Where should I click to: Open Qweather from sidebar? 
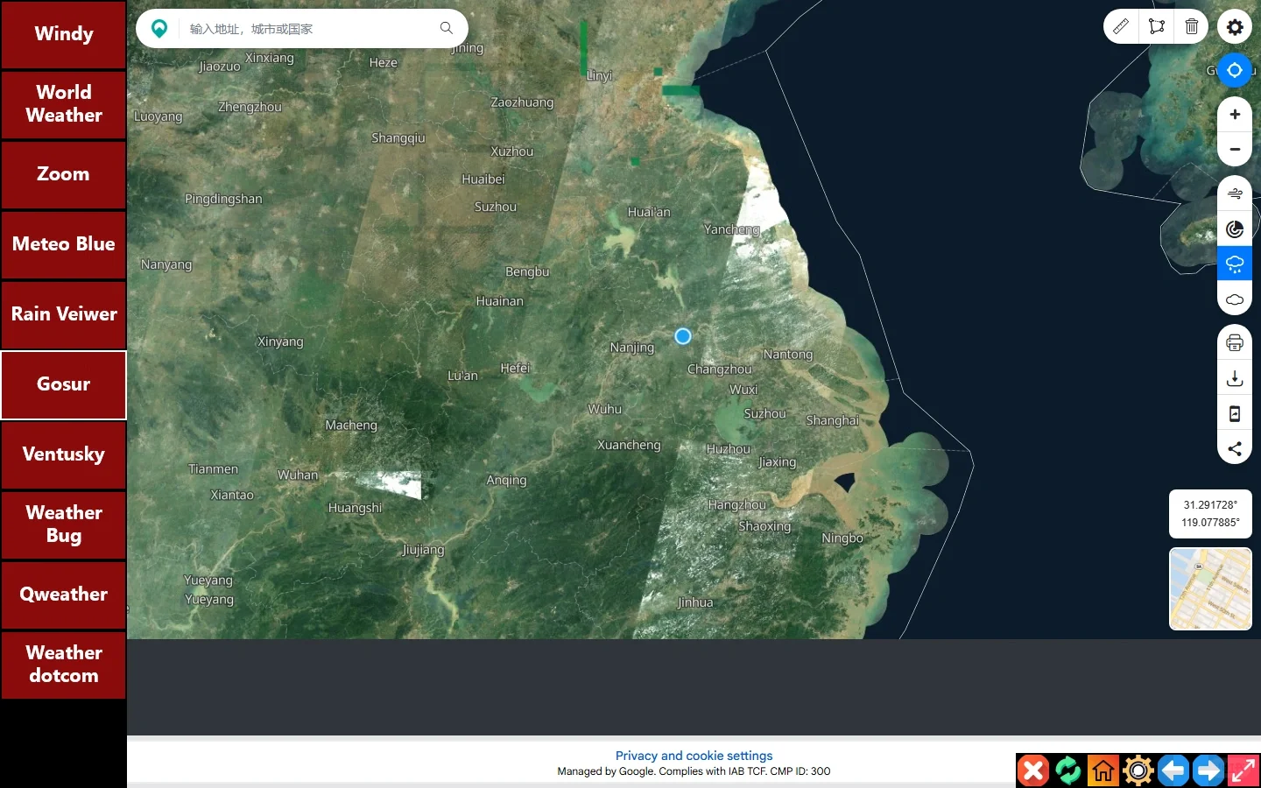click(x=63, y=595)
